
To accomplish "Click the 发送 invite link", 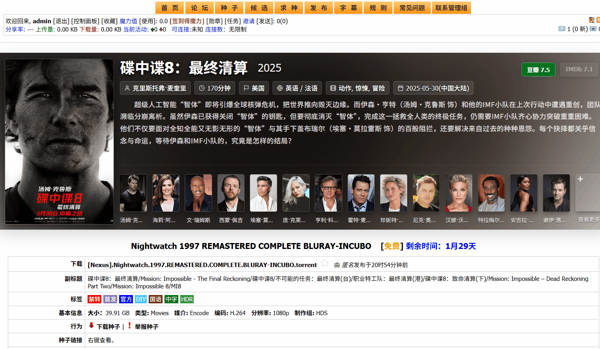I will pos(265,21).
